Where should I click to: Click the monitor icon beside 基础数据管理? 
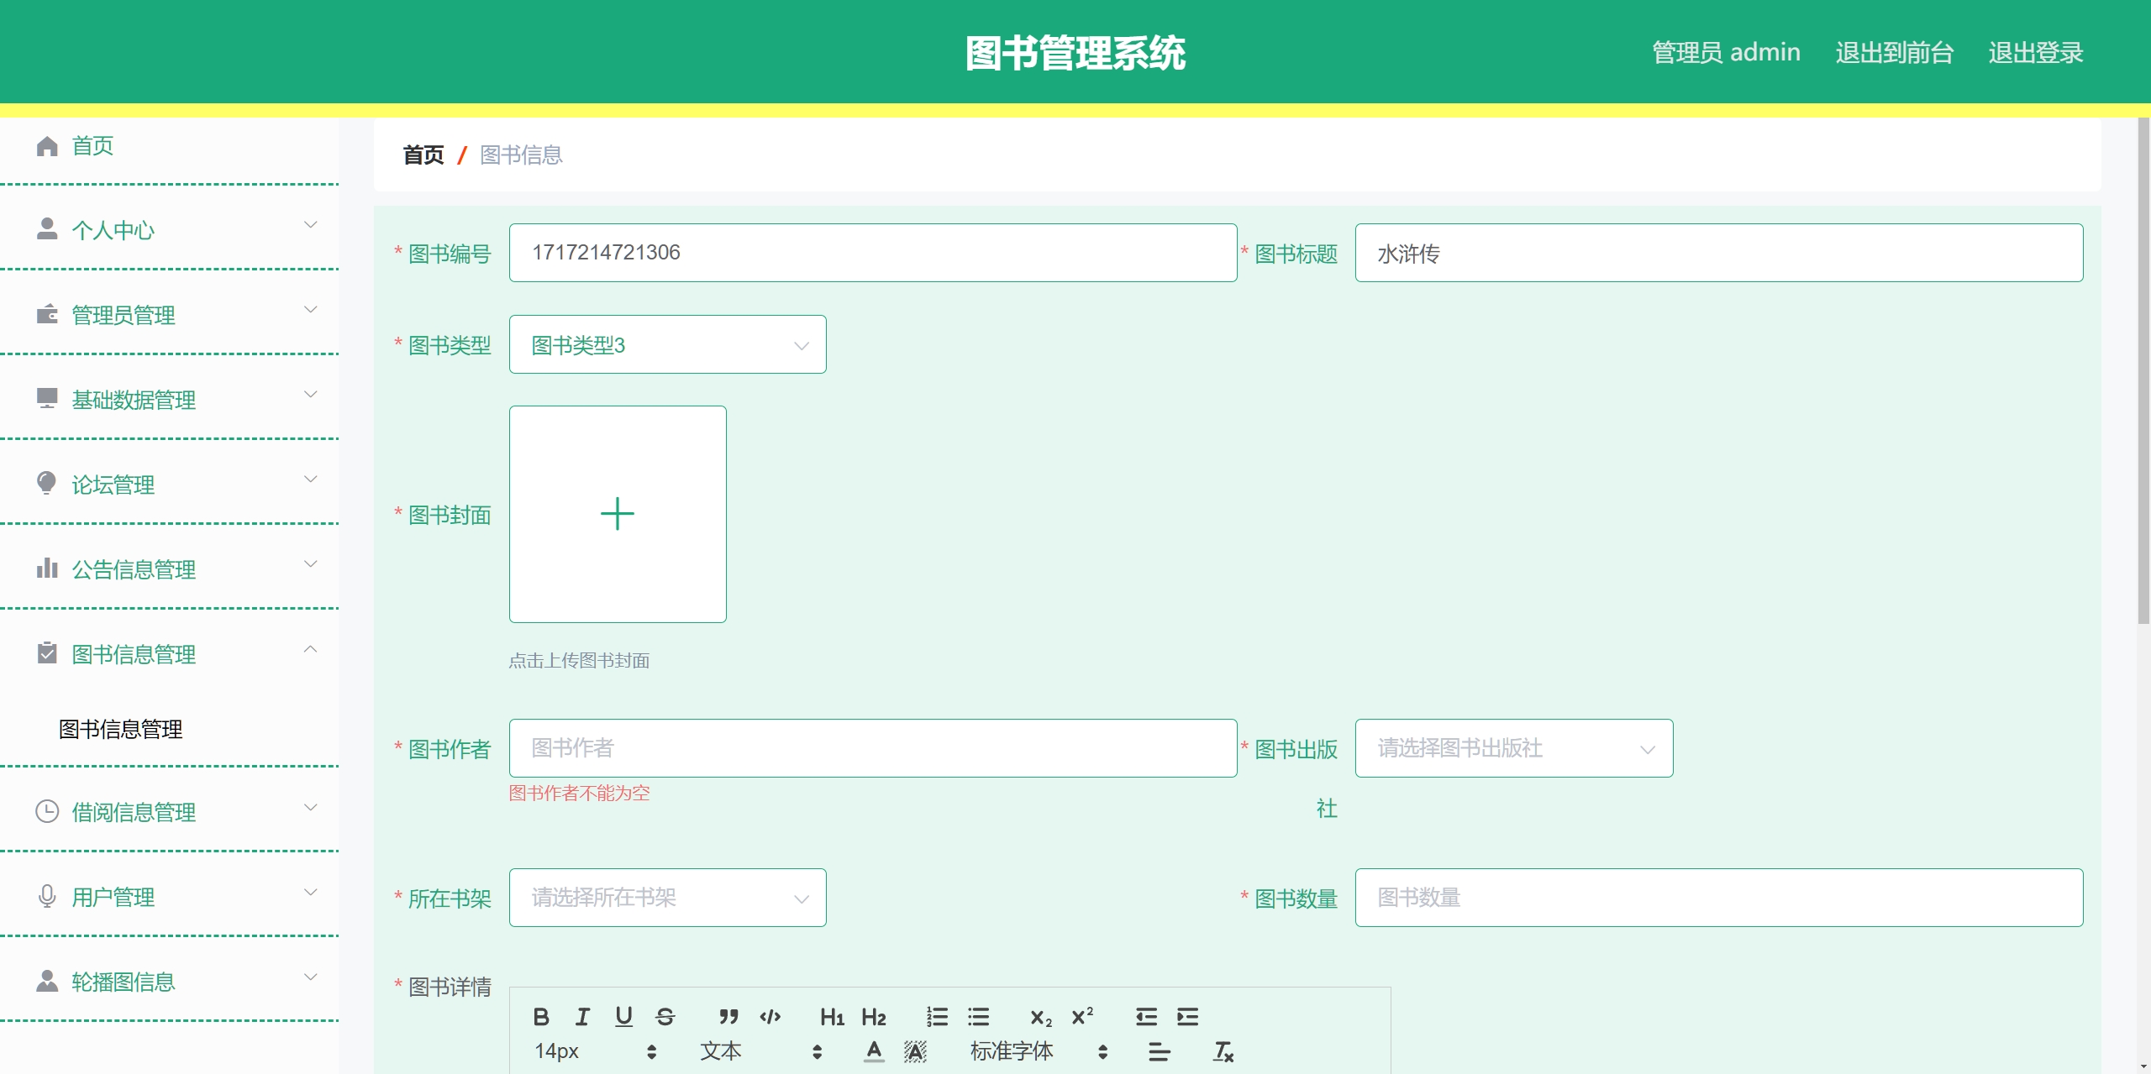coord(47,399)
